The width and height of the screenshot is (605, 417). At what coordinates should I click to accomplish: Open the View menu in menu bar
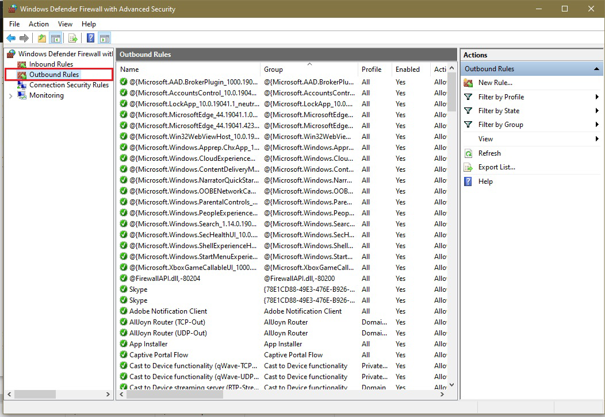click(x=65, y=24)
